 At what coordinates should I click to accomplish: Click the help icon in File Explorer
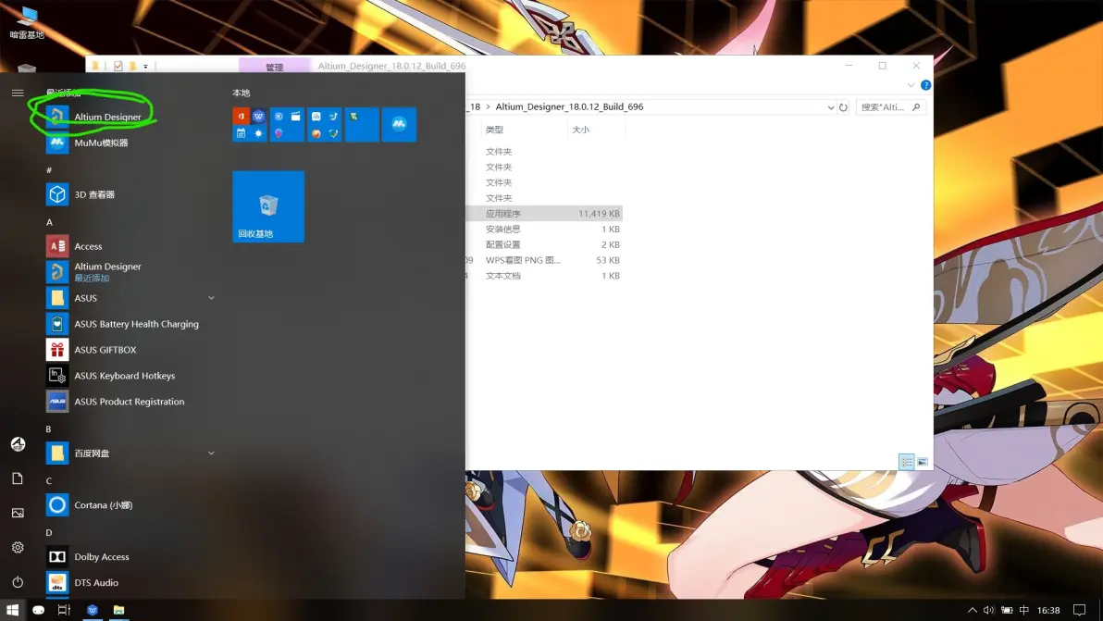click(925, 85)
